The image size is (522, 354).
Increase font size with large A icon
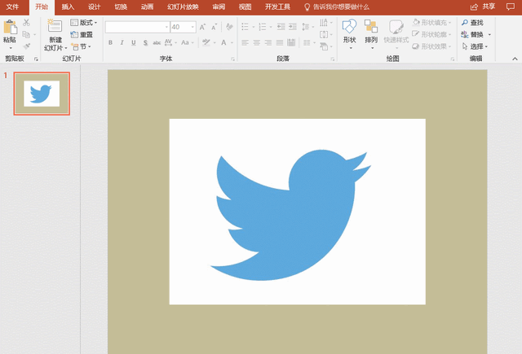pos(202,27)
